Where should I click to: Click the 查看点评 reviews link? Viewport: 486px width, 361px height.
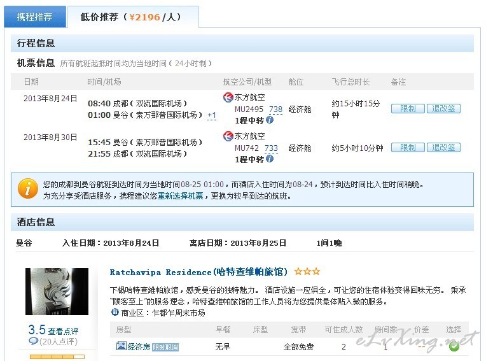point(63,331)
